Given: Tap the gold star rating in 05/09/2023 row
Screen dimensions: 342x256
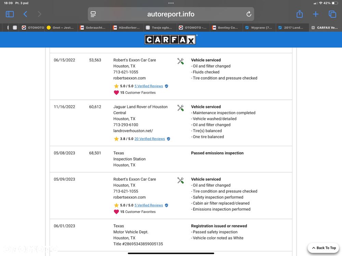Looking at the screenshot, I should point(116,205).
